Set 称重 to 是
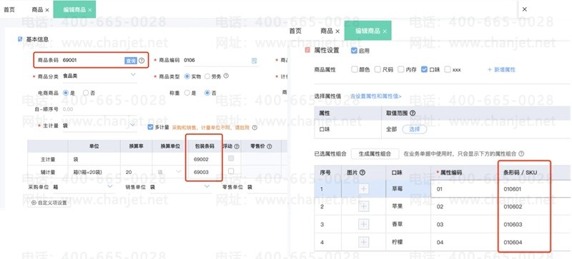 tap(187, 93)
